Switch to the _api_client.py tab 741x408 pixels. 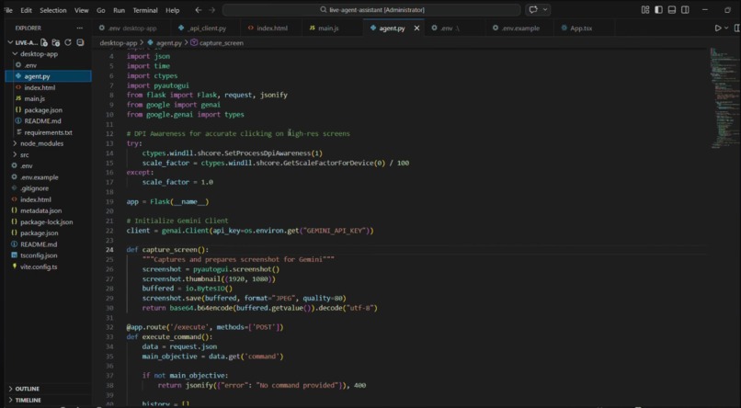point(205,28)
